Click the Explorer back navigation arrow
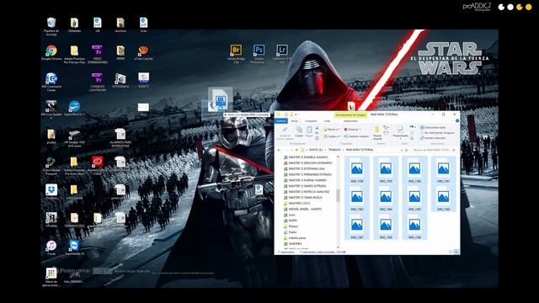Viewport: 539px width, 303px height. point(279,150)
